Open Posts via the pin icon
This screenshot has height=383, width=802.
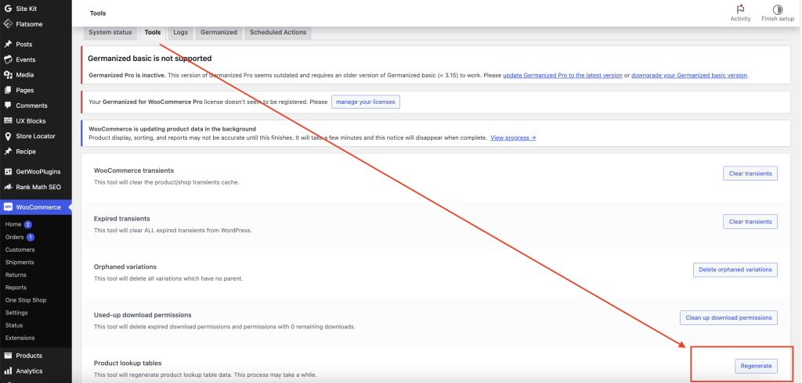tap(8, 45)
